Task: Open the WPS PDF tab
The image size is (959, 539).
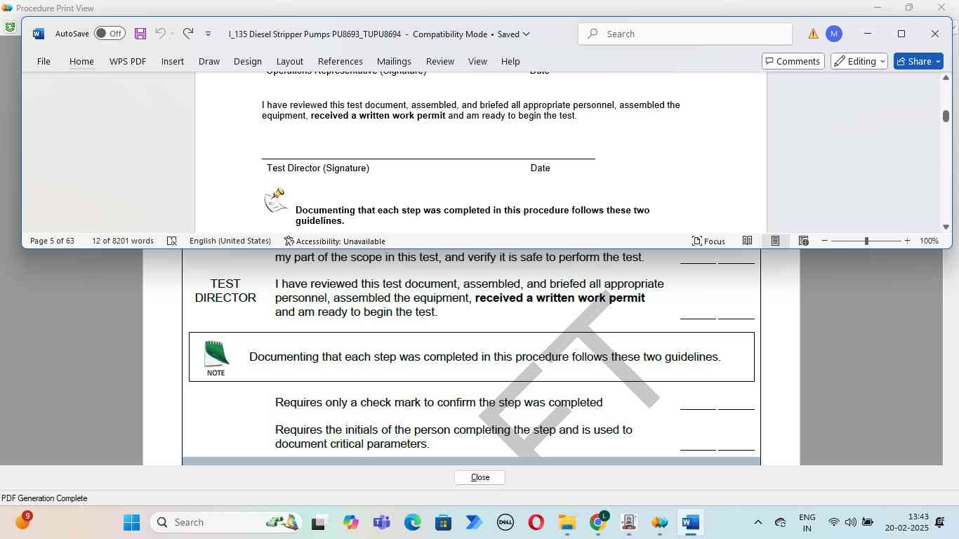Action: (x=128, y=61)
